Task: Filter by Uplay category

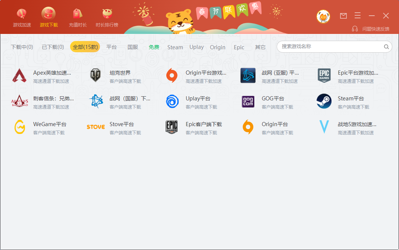Action: coord(197,47)
